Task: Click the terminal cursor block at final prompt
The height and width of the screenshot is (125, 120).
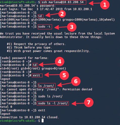Action: click(x=43, y=121)
